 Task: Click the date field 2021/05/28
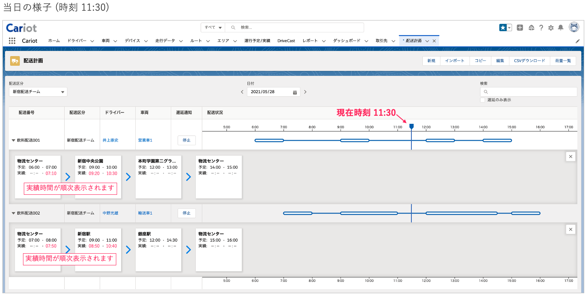pyautogui.click(x=274, y=92)
